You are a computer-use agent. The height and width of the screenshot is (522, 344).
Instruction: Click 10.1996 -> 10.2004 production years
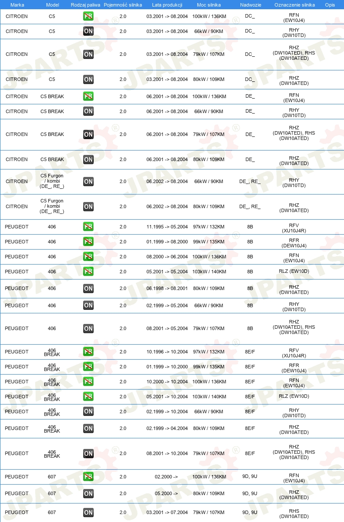[167, 352]
